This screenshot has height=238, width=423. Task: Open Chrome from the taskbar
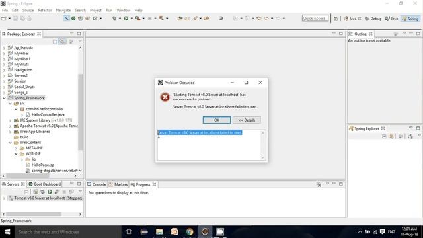click(190, 232)
